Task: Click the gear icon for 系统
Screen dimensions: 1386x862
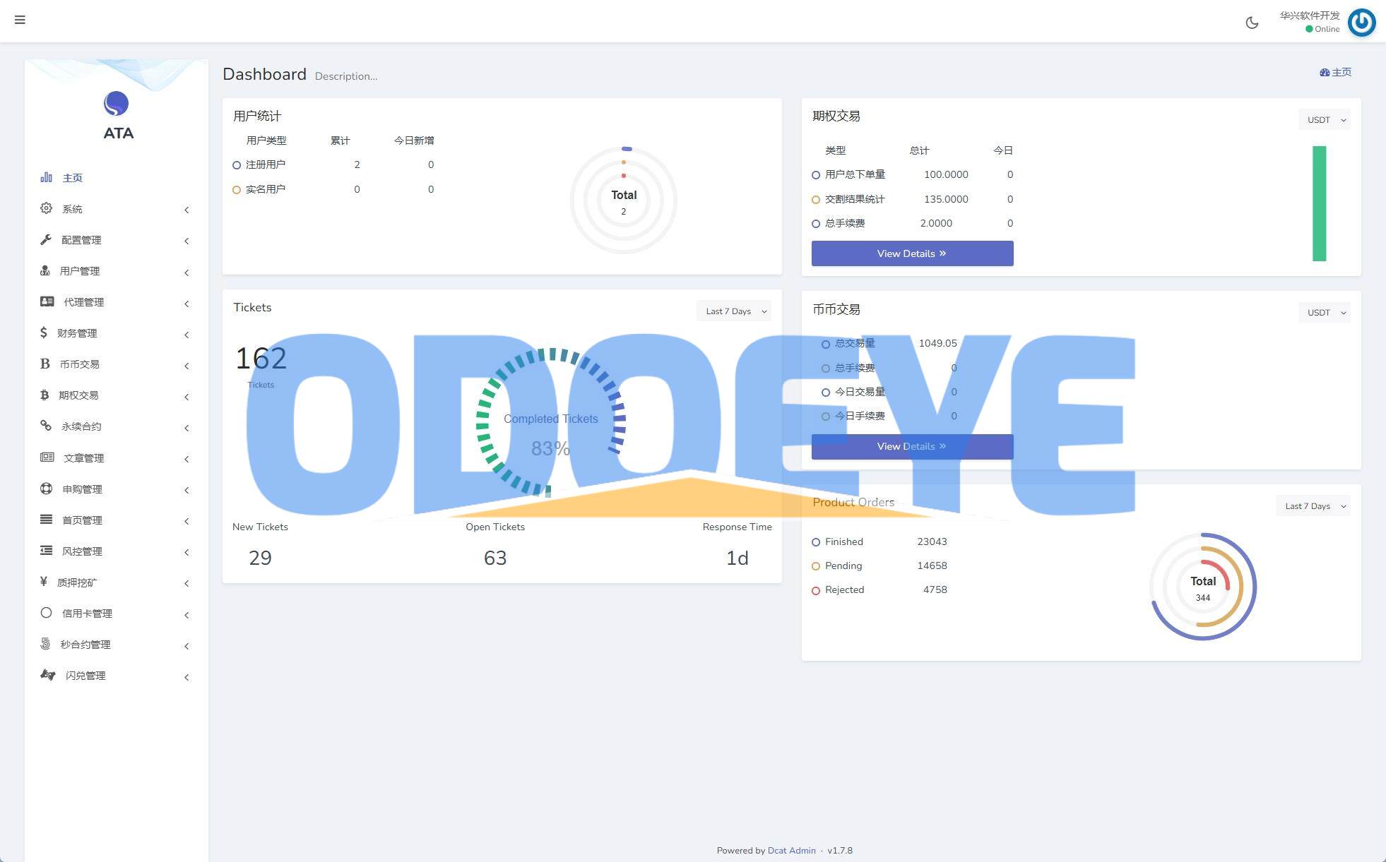Action: coord(46,208)
